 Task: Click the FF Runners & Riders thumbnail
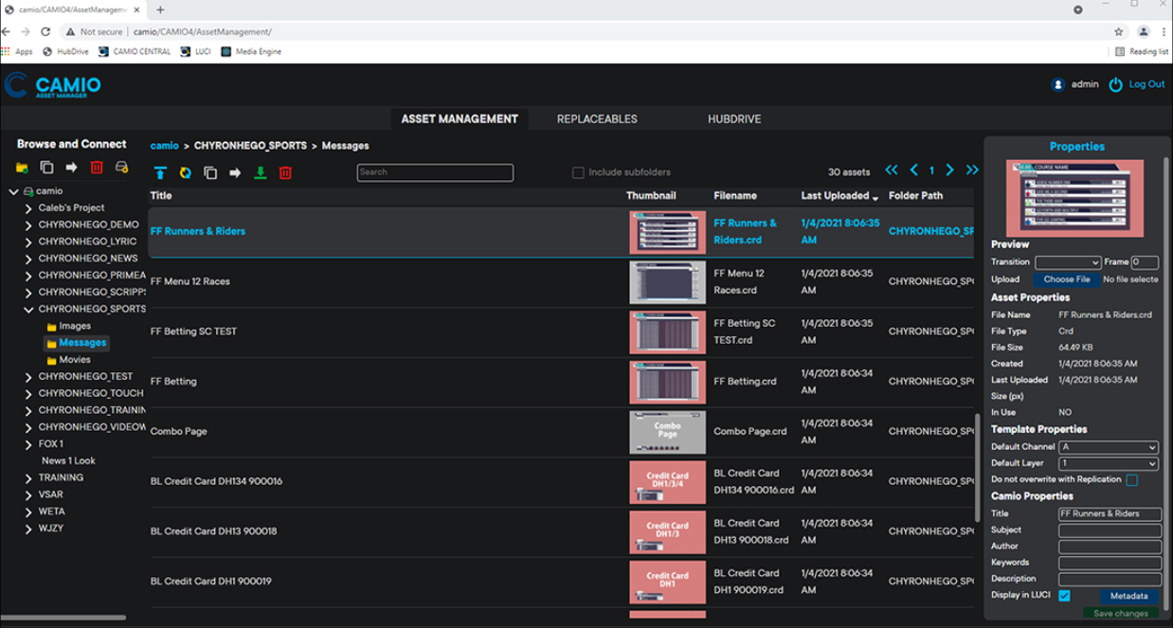[x=666, y=231]
